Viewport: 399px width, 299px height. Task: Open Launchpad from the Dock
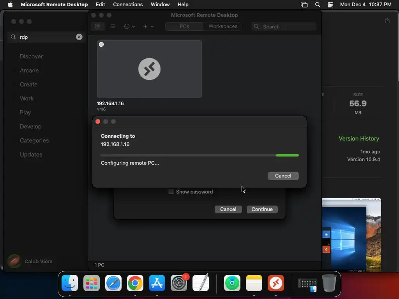click(x=92, y=283)
